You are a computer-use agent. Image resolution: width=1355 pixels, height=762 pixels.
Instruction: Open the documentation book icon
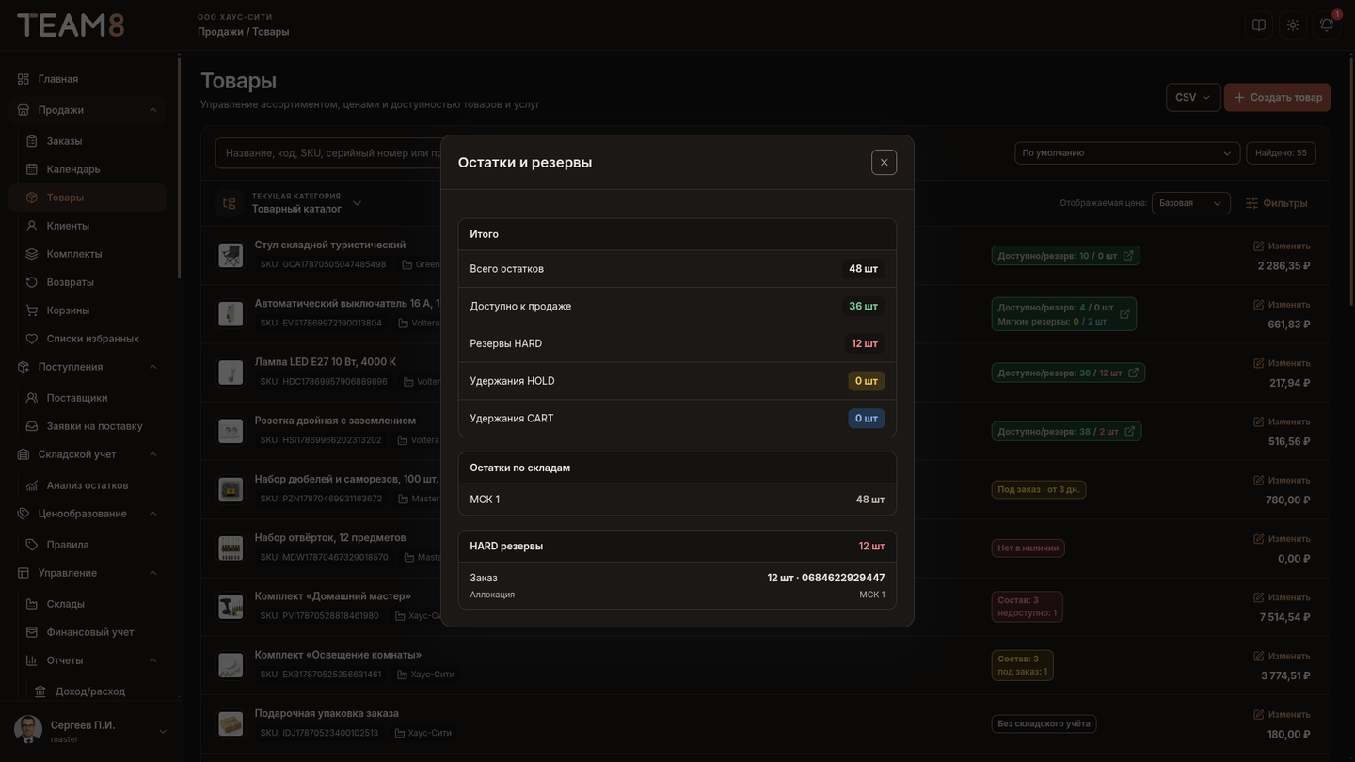(1259, 24)
